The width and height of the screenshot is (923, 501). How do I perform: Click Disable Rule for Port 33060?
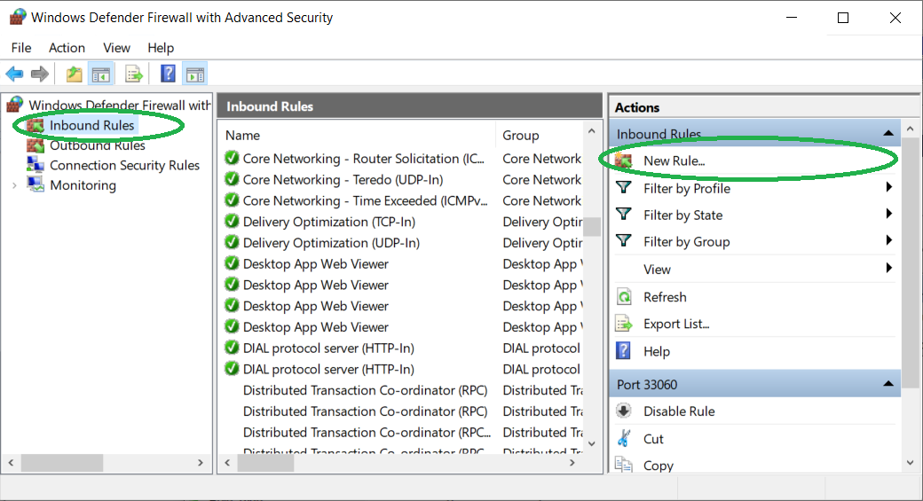[678, 411]
